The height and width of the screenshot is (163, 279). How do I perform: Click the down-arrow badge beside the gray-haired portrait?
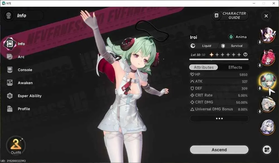click(260, 111)
